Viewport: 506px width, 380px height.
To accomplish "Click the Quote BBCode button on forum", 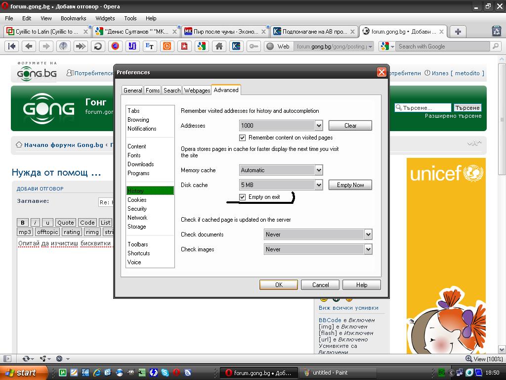I will 66,223.
